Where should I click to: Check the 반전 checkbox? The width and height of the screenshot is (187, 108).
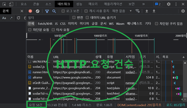coord(74,18)
